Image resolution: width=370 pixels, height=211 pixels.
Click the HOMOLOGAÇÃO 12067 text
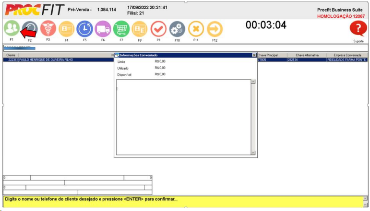point(341,16)
